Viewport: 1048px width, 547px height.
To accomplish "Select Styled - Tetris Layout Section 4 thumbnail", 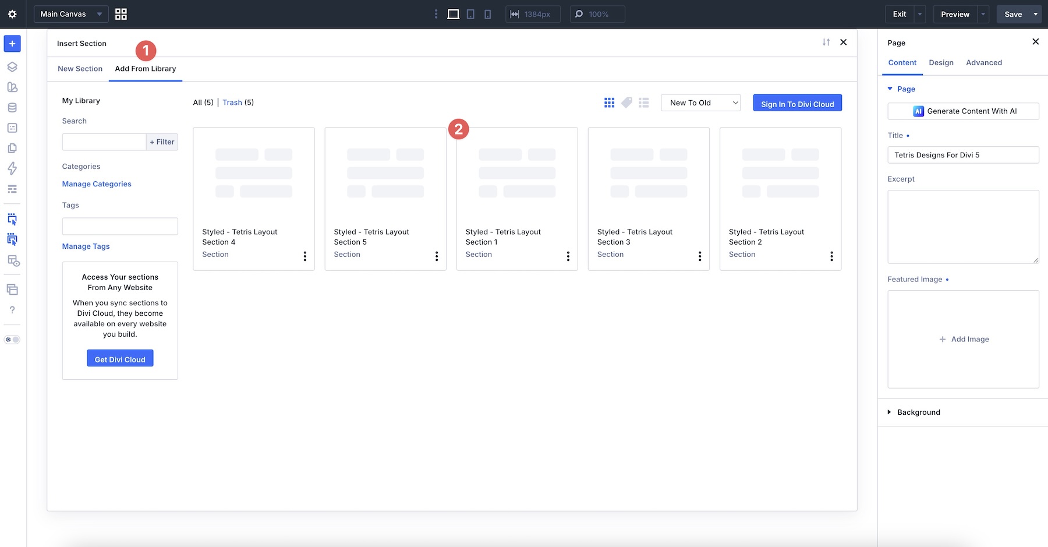I will pos(254,174).
